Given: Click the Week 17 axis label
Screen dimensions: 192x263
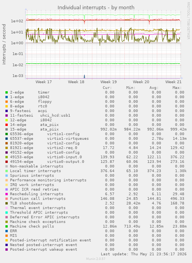Looking at the screenshot, I should (43, 82).
